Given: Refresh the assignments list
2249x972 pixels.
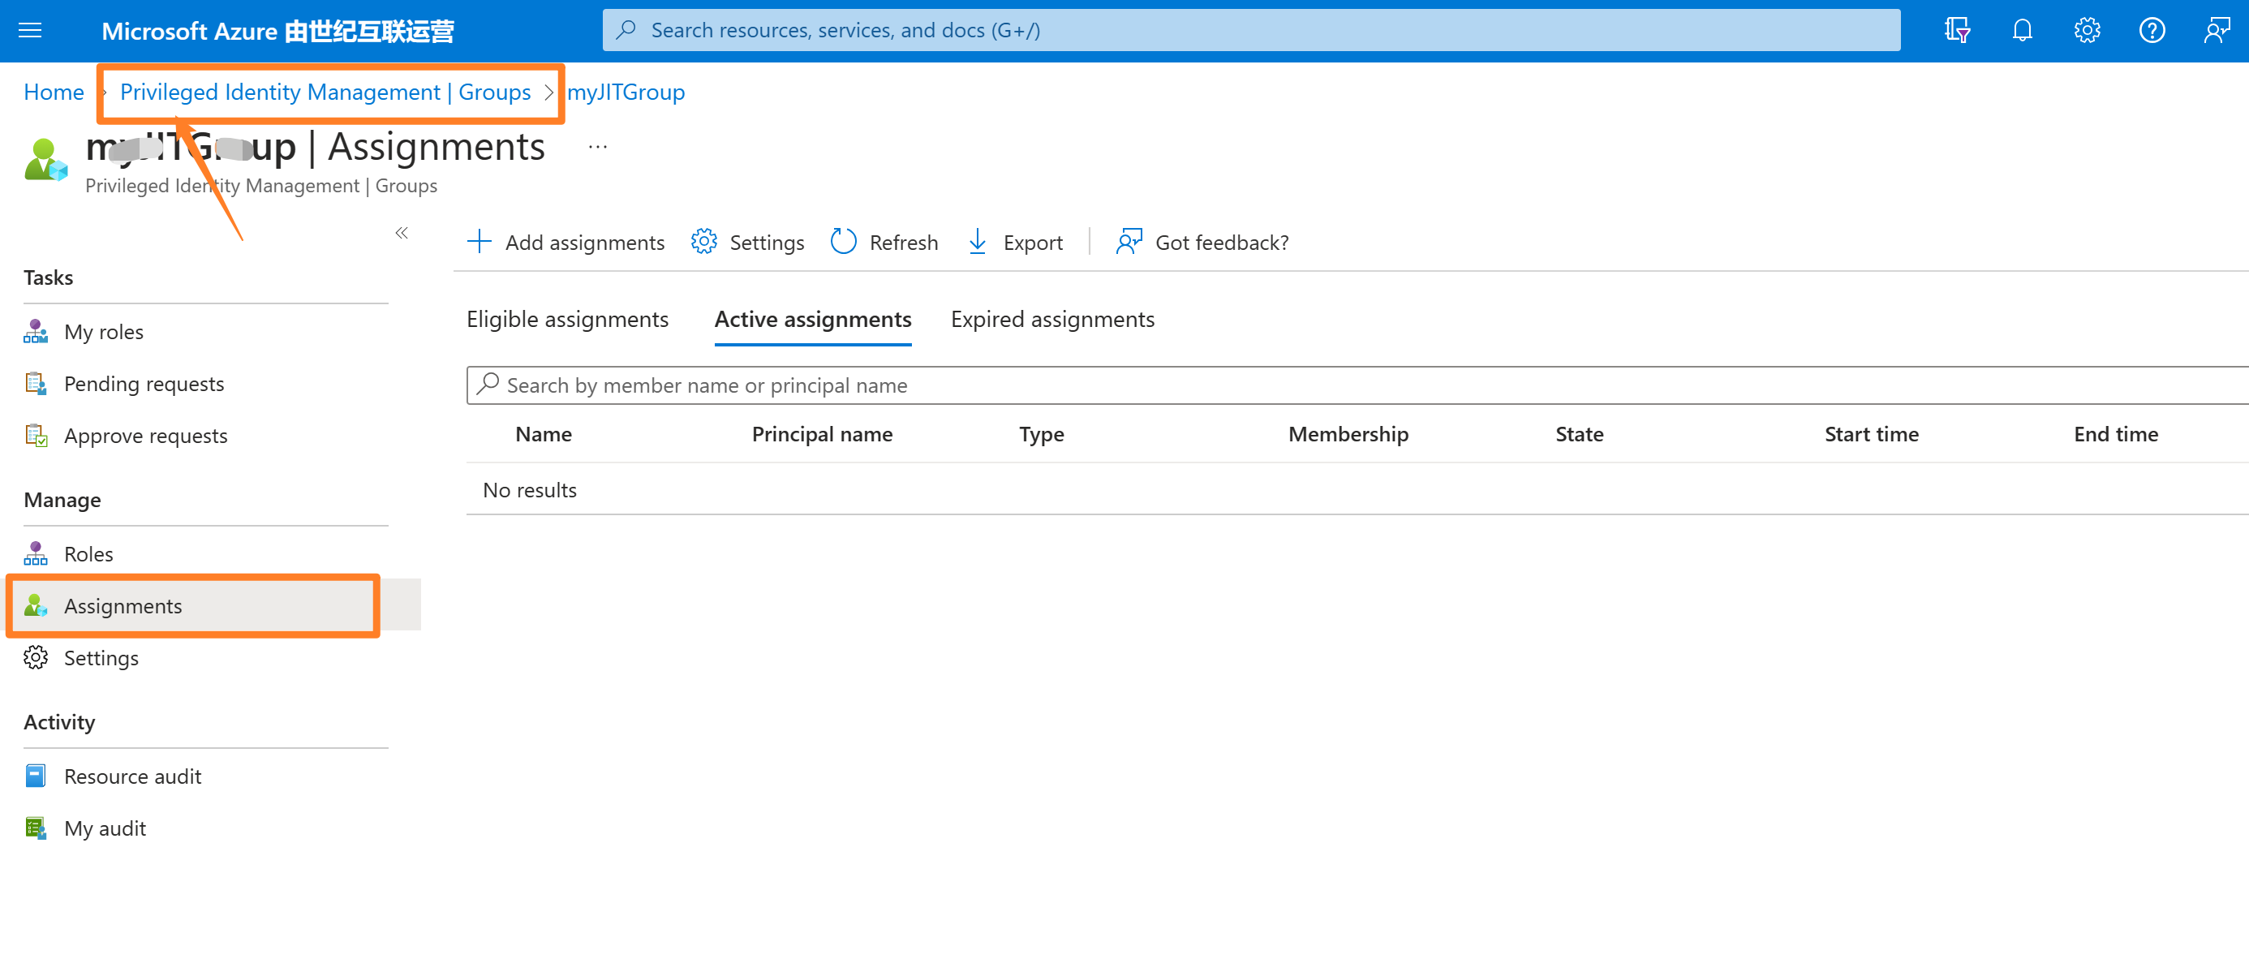Looking at the screenshot, I should click(884, 242).
